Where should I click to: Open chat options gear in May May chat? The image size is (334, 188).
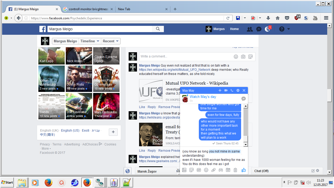[238, 90]
